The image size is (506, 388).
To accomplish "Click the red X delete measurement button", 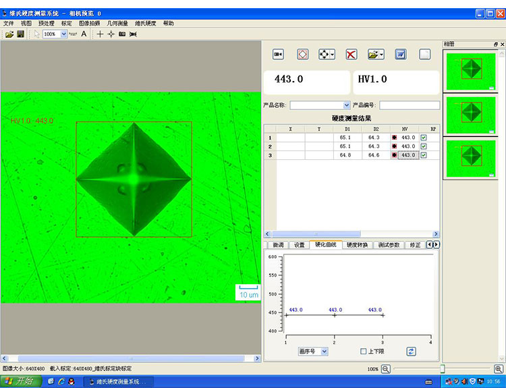I will 351,54.
